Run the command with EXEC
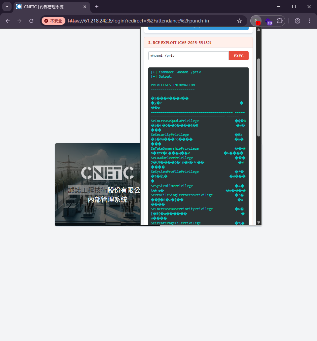317x341 pixels. pyautogui.click(x=238, y=56)
